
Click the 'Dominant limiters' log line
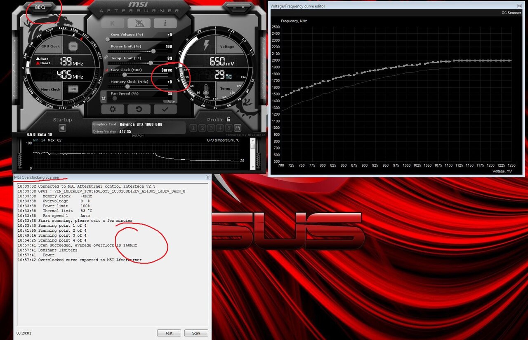pyautogui.click(x=47, y=250)
